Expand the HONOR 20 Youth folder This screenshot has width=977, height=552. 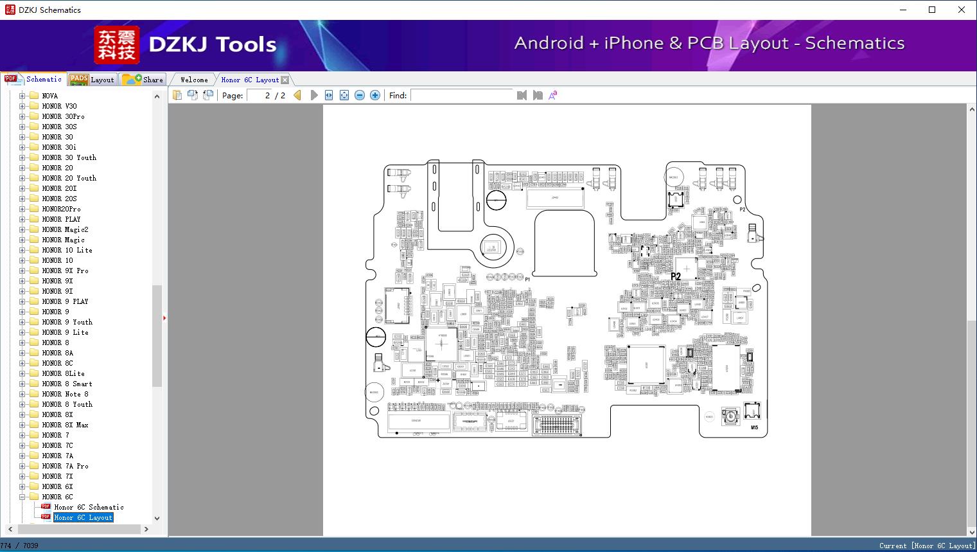tap(22, 178)
